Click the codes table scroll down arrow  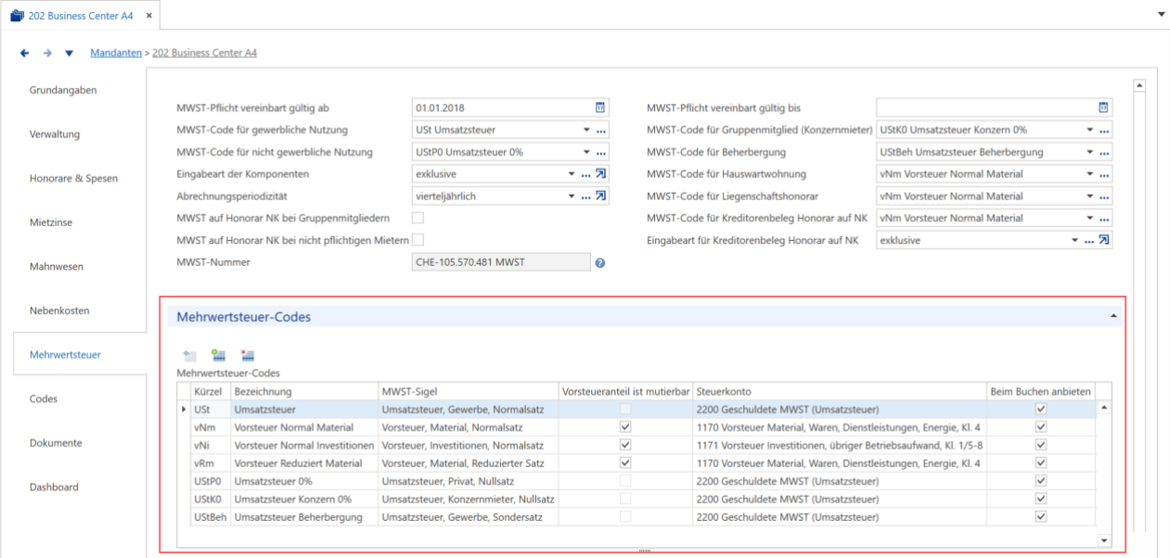click(x=1104, y=539)
